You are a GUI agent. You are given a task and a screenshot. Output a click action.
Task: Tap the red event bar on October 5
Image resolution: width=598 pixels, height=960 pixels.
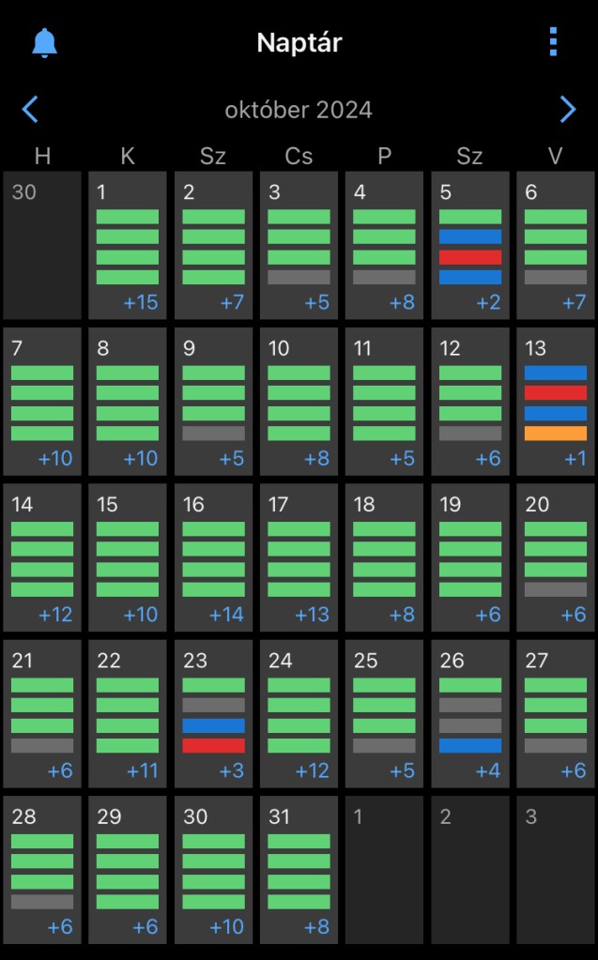pos(470,257)
